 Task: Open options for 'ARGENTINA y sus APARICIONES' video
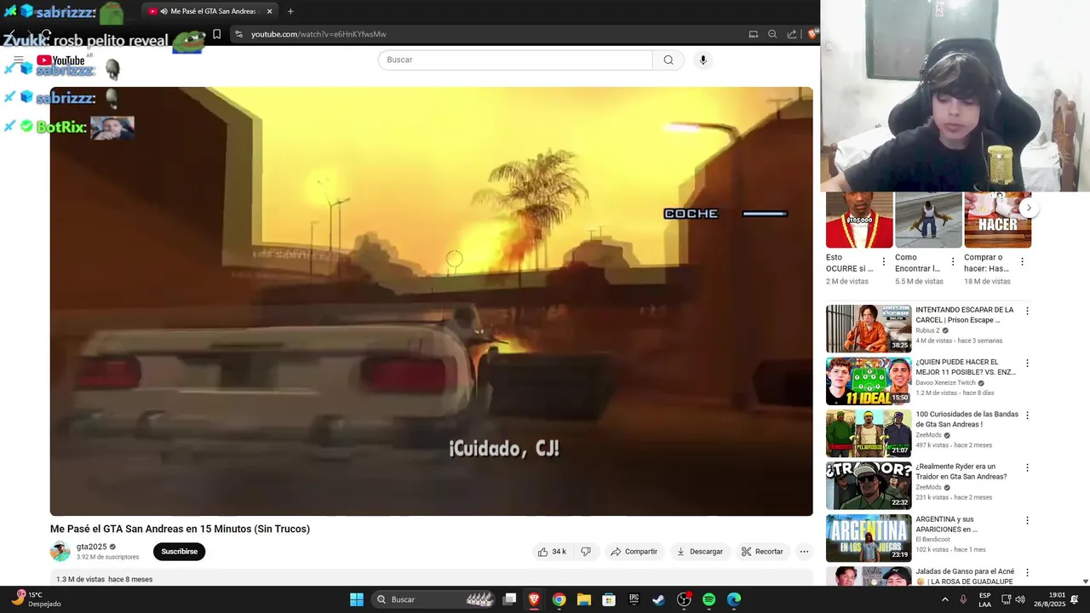[x=1027, y=520]
